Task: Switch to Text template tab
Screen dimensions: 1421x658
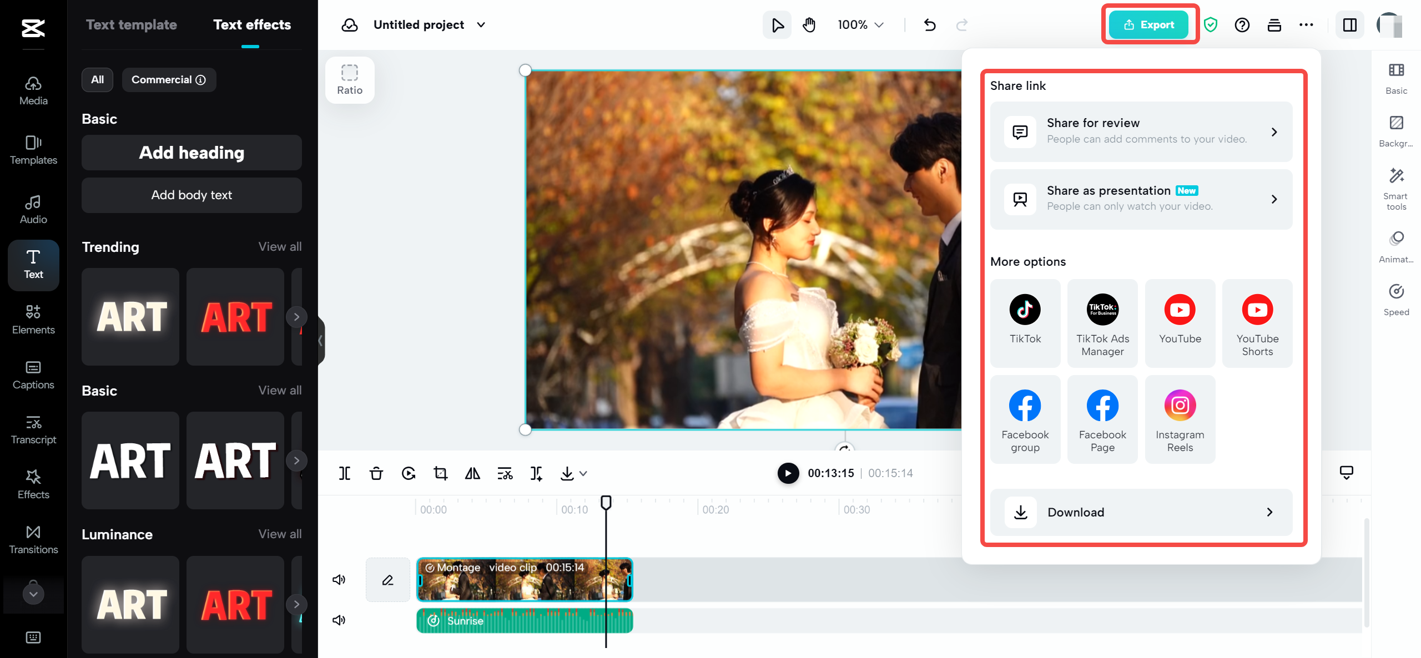Action: click(132, 24)
